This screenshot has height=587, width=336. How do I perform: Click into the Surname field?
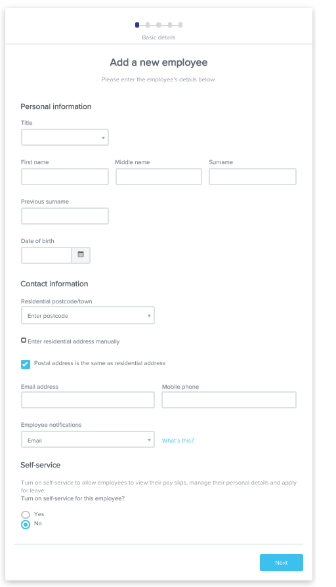pos(253,177)
